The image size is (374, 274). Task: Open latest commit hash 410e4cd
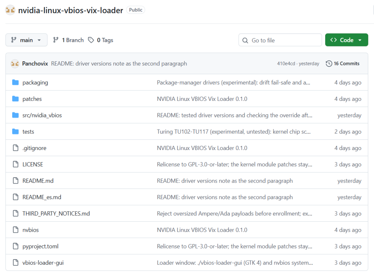click(x=286, y=64)
